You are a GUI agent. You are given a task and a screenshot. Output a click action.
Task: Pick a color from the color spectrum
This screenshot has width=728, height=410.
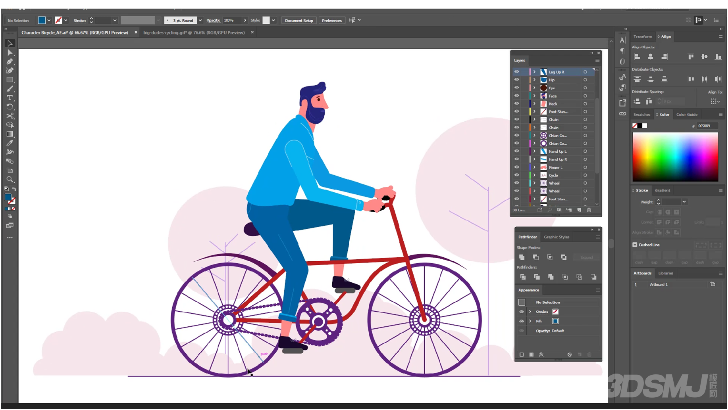point(675,157)
